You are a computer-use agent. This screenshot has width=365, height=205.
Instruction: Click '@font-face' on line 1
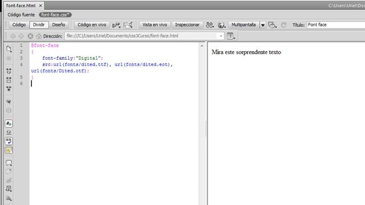click(x=44, y=46)
